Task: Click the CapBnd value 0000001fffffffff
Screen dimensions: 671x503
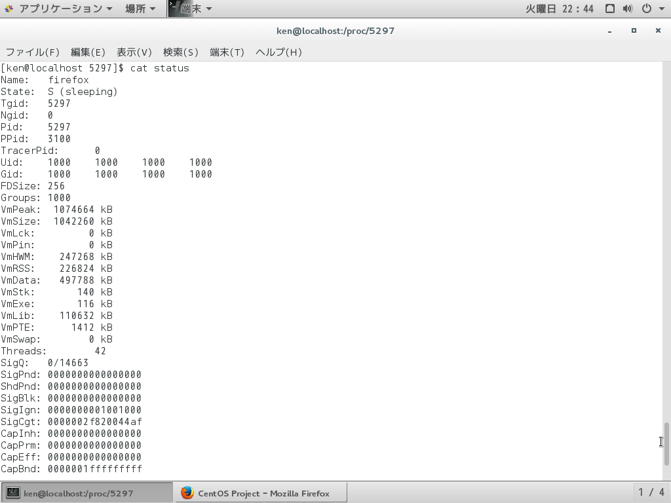Action: (94, 469)
